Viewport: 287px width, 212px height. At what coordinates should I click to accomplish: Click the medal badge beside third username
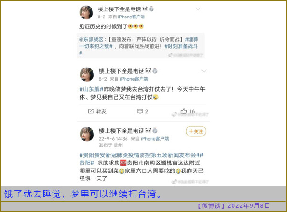point(155,130)
